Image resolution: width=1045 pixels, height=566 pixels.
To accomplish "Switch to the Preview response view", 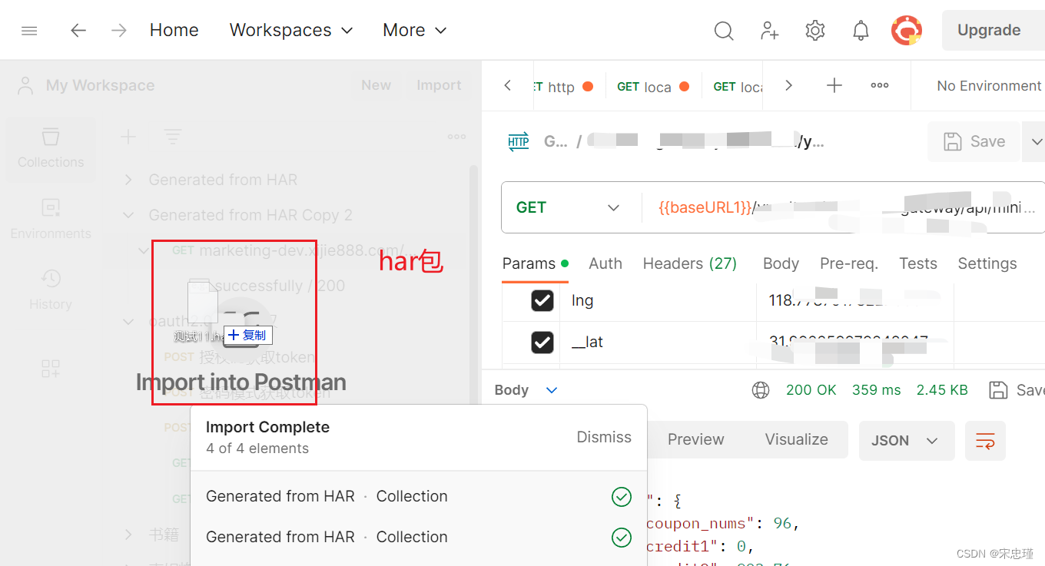I will (x=695, y=439).
